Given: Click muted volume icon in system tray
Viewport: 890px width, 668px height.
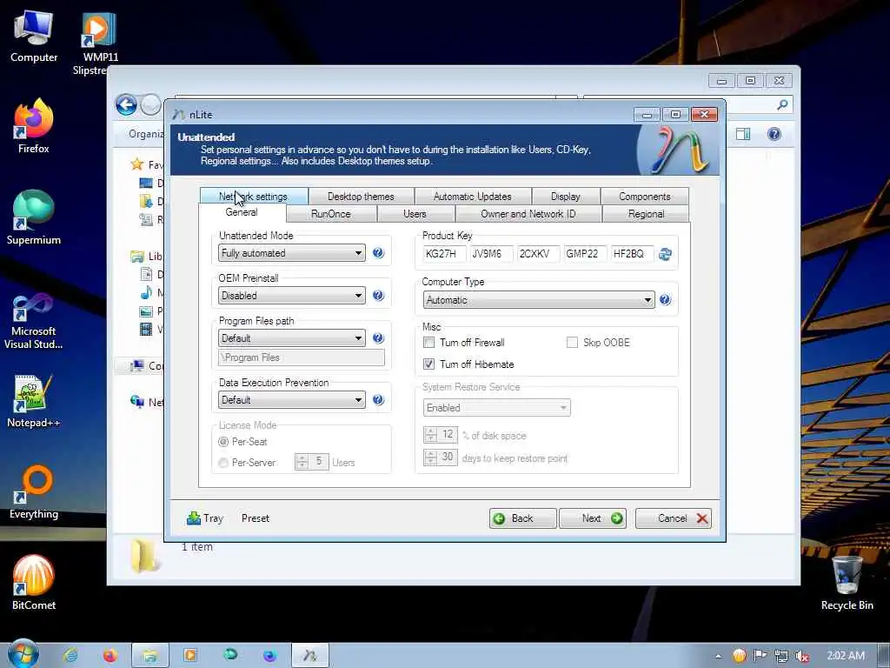Looking at the screenshot, I should tap(802, 656).
